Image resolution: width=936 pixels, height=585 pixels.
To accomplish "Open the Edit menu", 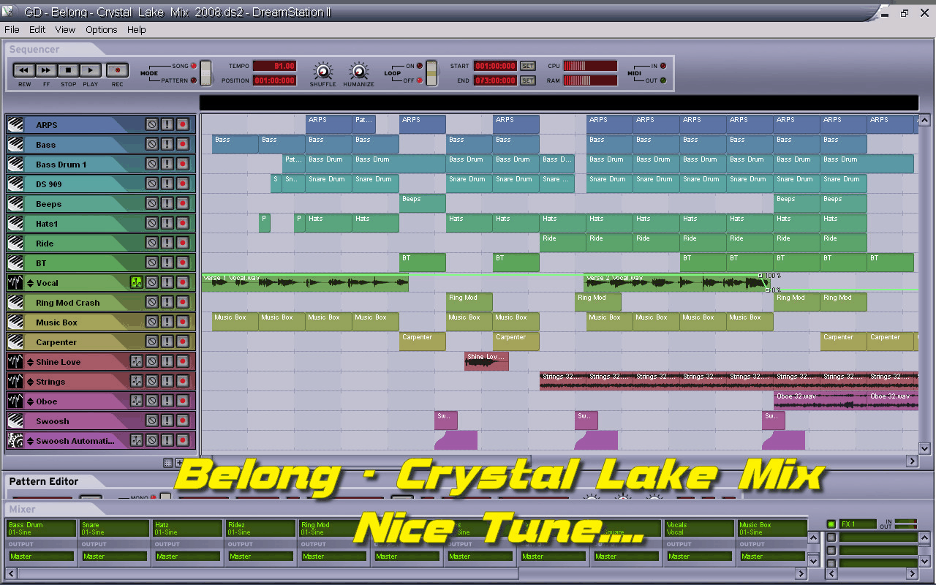I will point(37,30).
